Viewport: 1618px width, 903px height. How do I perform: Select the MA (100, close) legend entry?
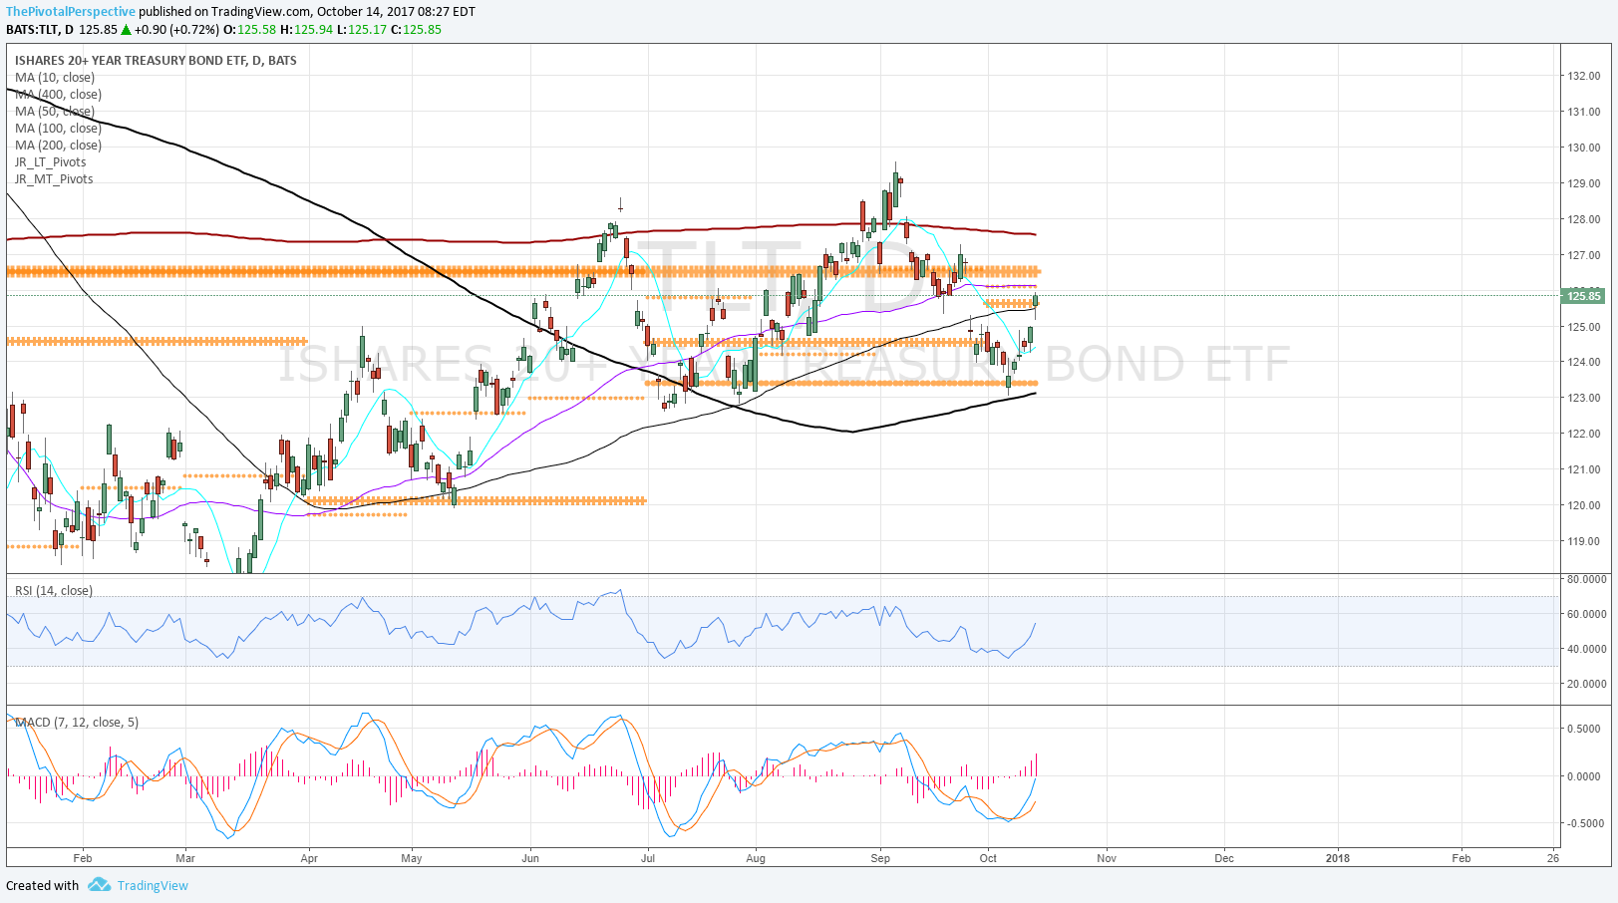click(58, 128)
